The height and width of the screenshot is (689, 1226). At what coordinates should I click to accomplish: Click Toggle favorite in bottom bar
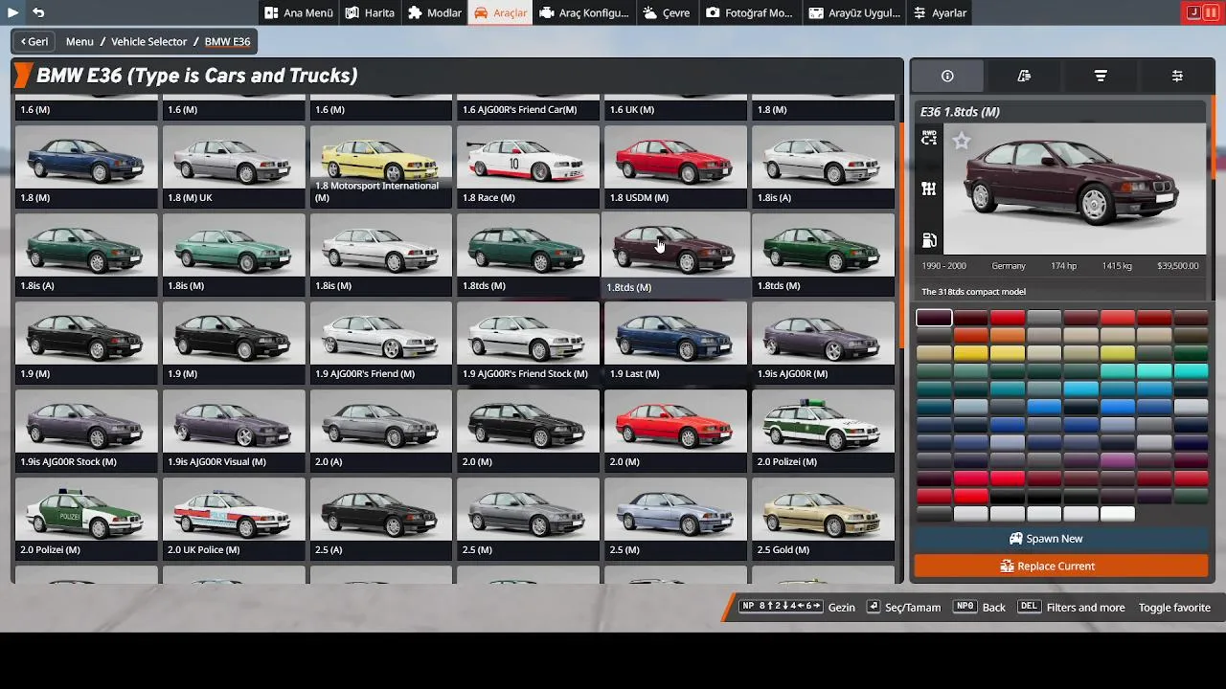pyautogui.click(x=1174, y=608)
